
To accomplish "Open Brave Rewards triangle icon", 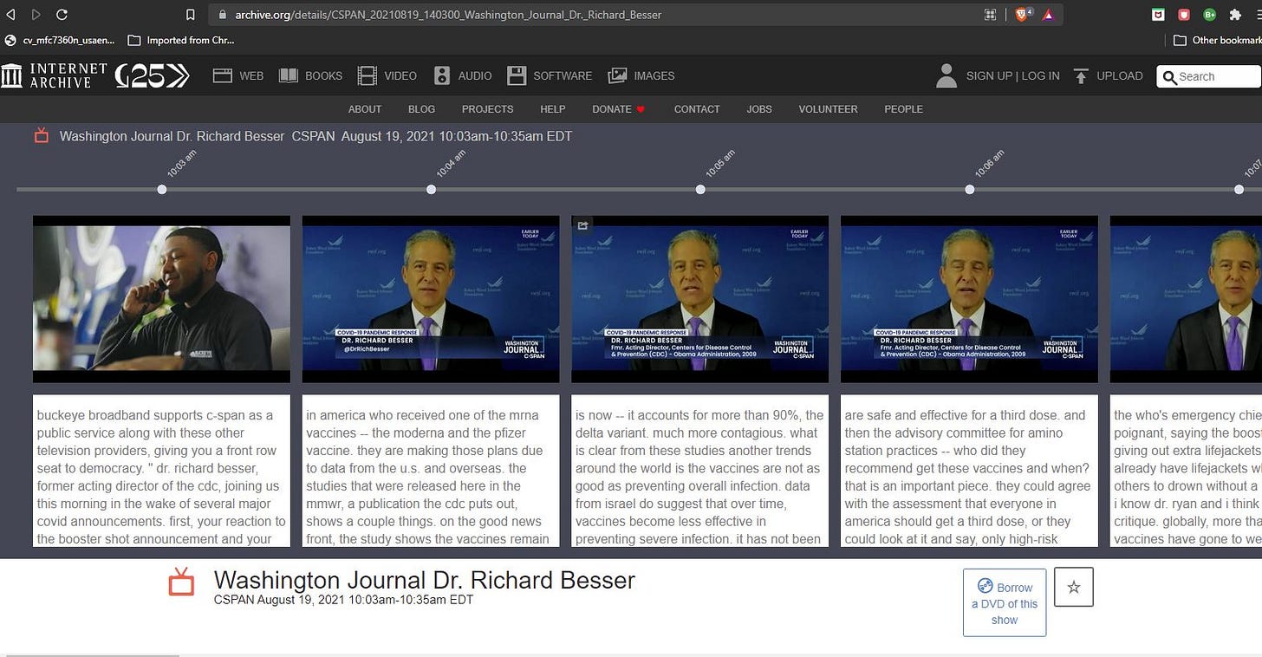I will [1047, 15].
